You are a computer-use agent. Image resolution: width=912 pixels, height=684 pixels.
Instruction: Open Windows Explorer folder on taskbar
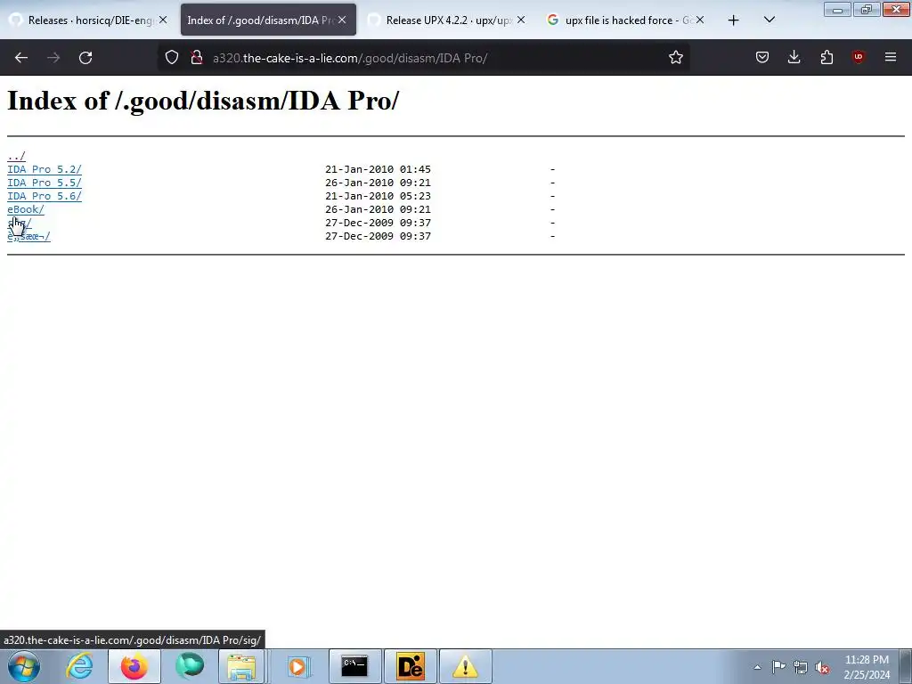tap(242, 666)
